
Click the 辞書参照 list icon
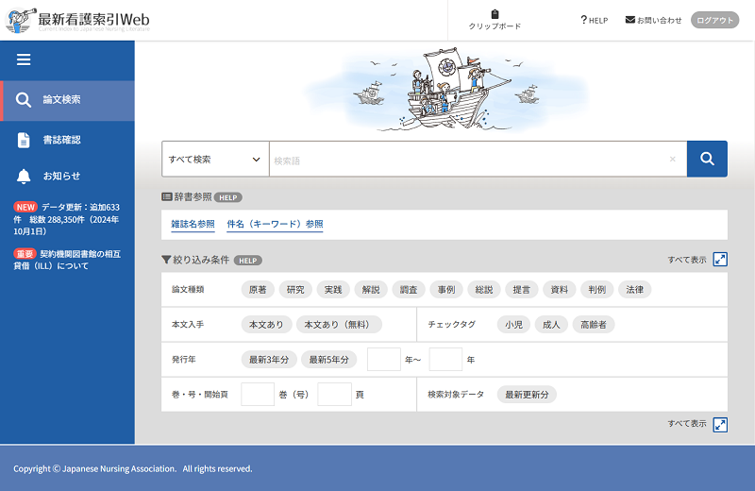pos(167,196)
